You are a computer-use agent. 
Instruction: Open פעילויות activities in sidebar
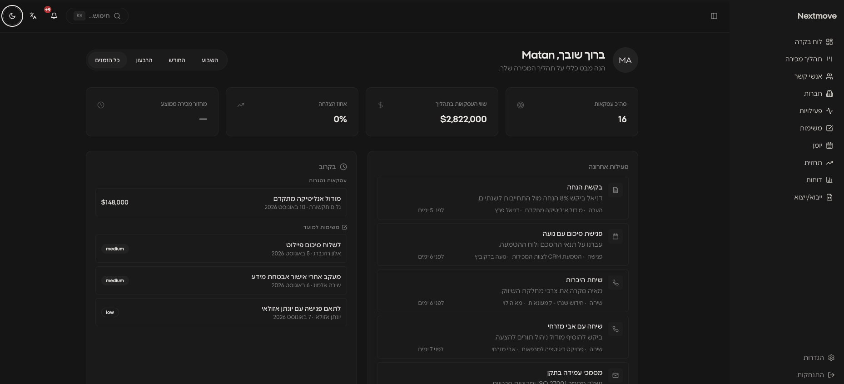[x=816, y=111]
